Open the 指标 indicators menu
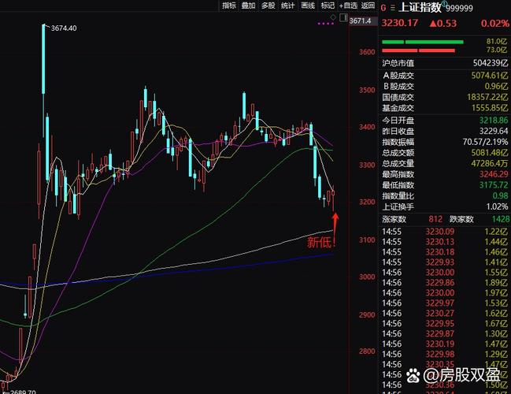511x394 pixels. (x=229, y=5)
